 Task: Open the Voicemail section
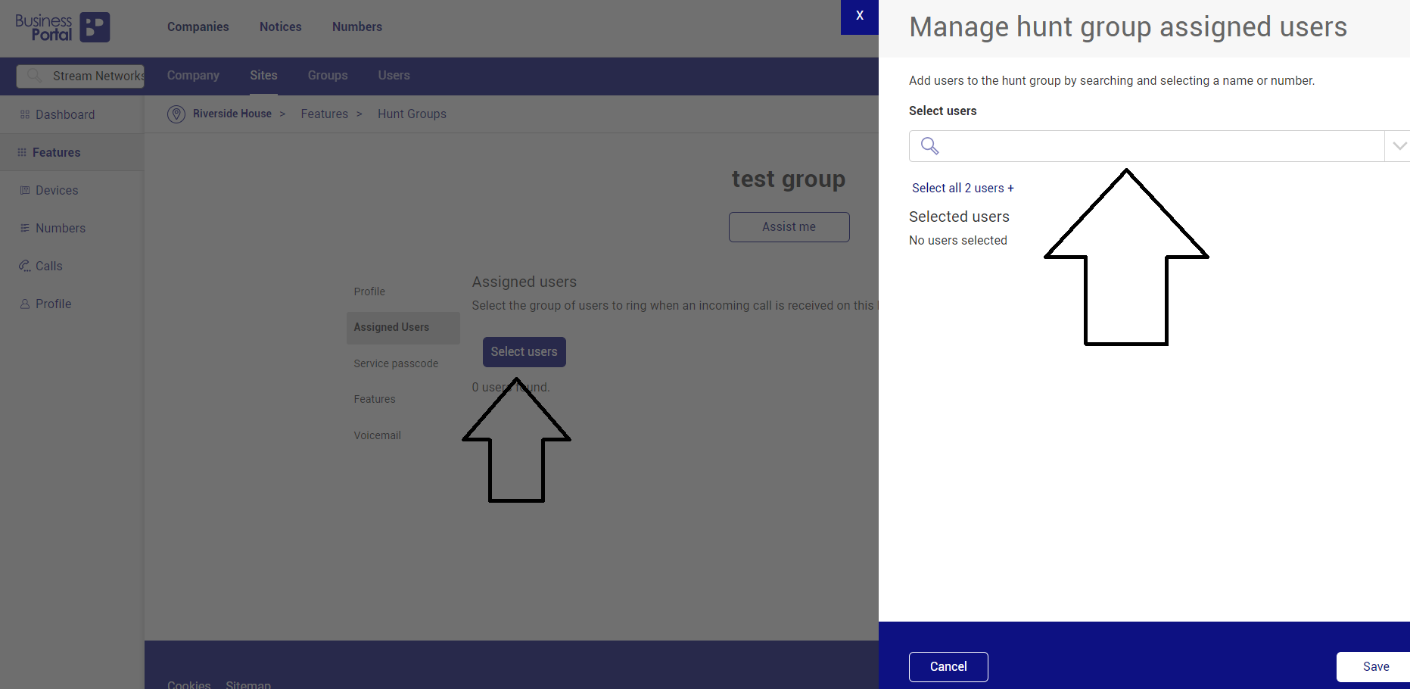point(378,435)
